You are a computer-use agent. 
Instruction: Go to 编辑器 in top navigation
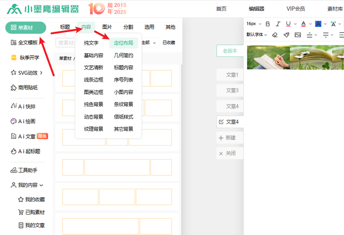[256, 9]
